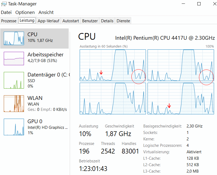The width and height of the screenshot is (217, 175).
Task: Click the bottom-right logical processor graph
Action: coord(181,99)
